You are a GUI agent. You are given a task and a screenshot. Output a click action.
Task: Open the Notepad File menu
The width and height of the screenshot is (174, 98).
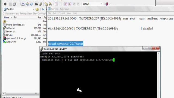49,13
